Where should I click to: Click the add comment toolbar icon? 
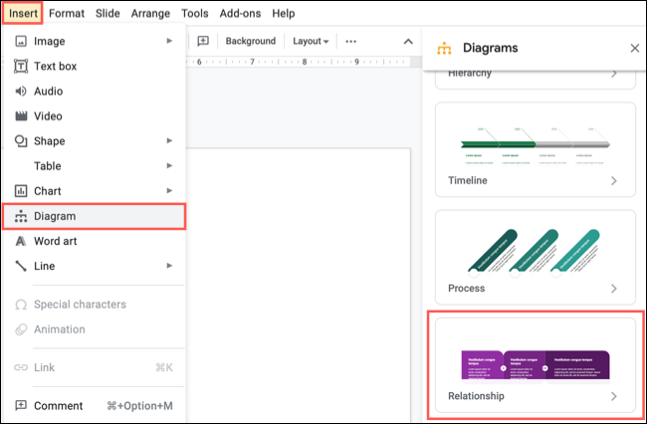tap(203, 41)
